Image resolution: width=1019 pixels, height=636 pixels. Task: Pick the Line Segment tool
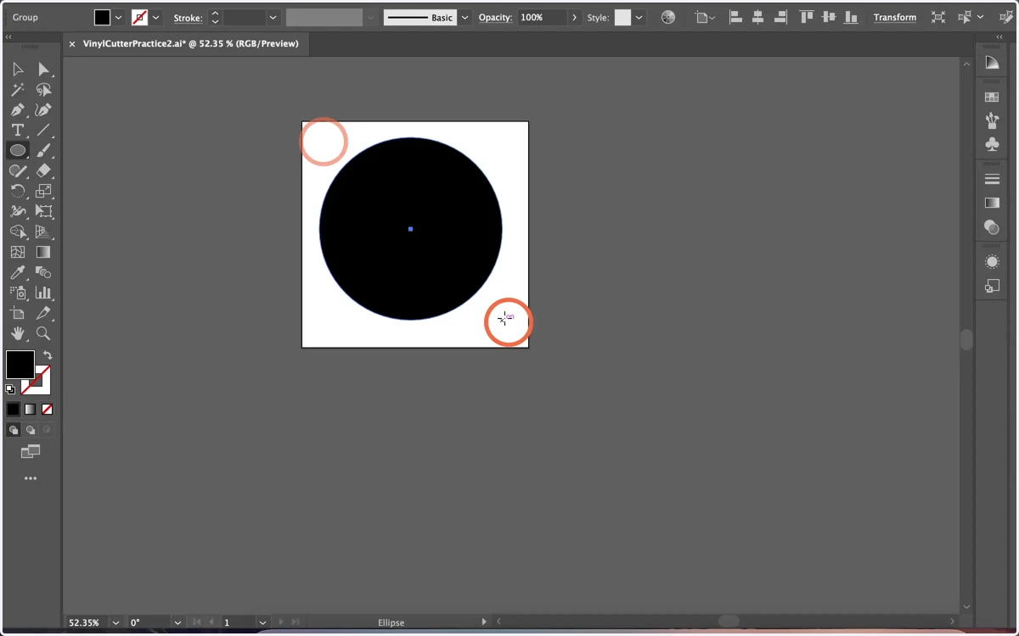pos(43,131)
